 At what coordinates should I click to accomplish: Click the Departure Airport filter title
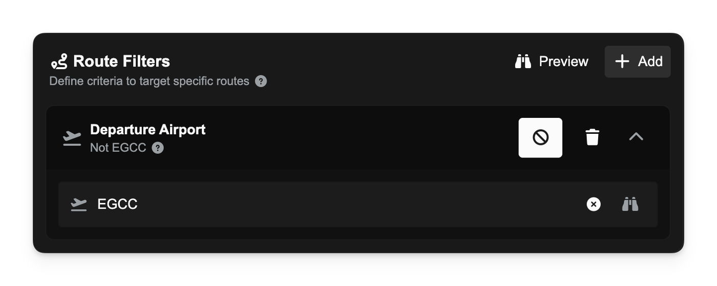pos(147,130)
